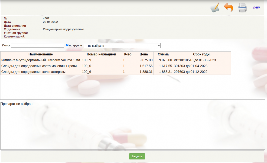This screenshot has width=267, height=163.
Task: Select the Juviderm Voluma implant row
Action: [41, 60]
